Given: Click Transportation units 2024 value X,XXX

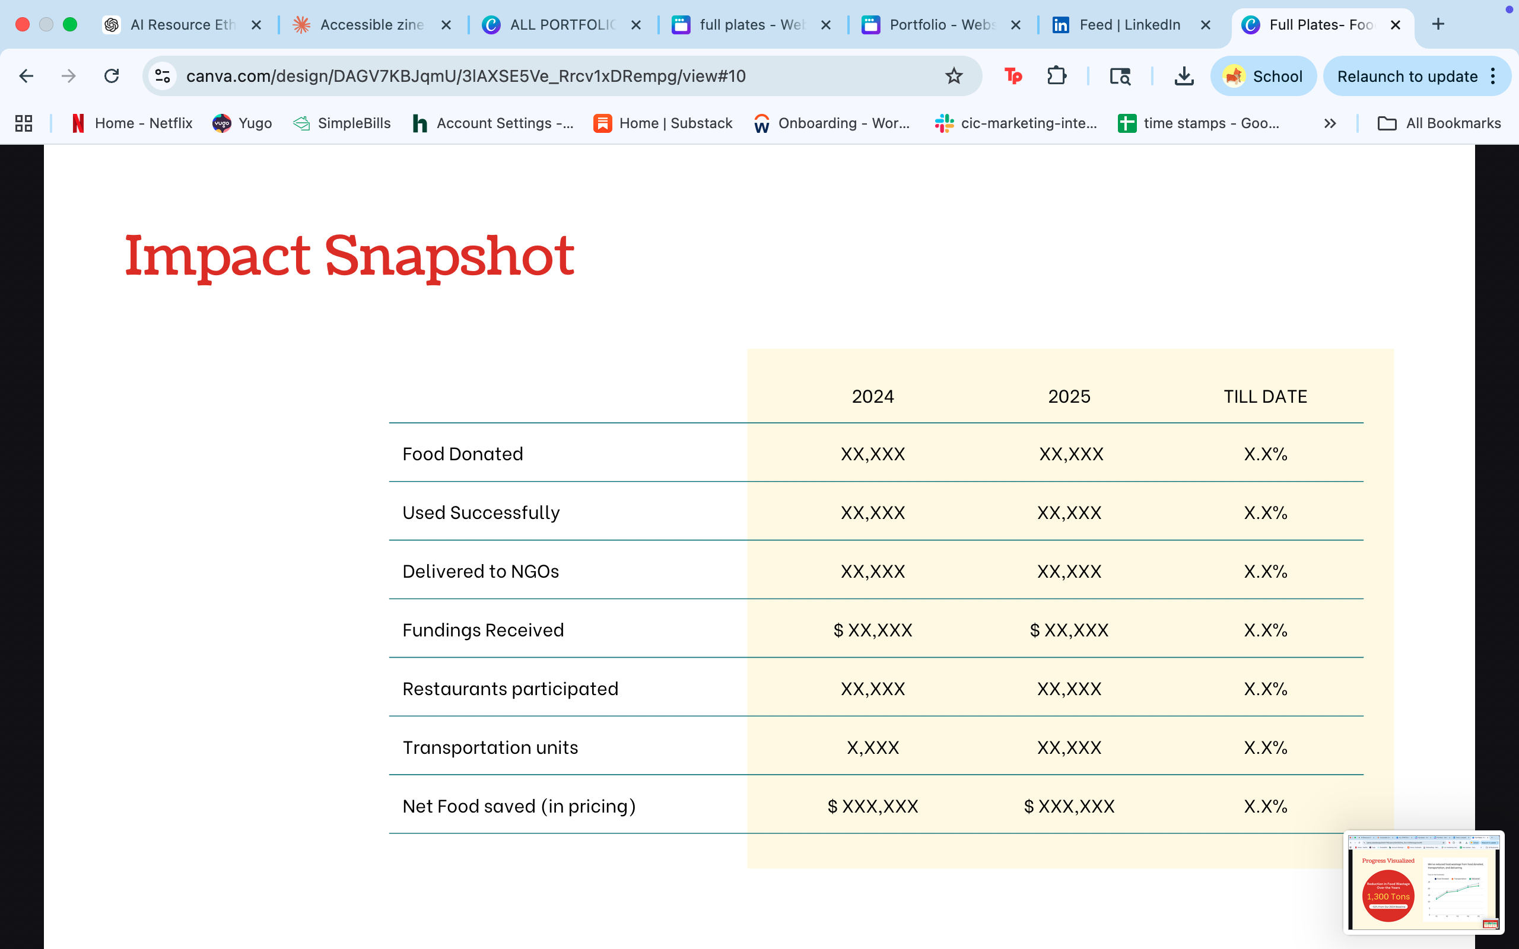Looking at the screenshot, I should point(872,747).
